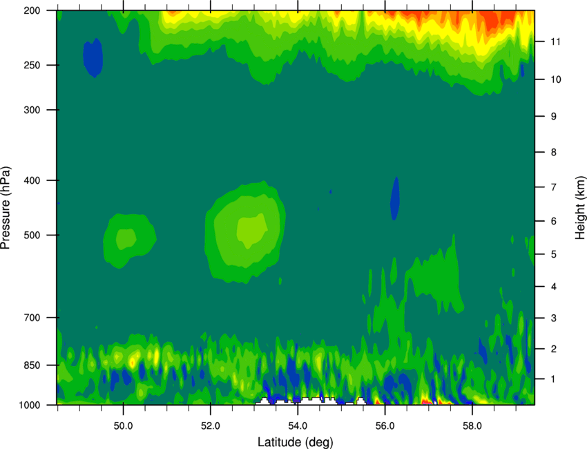Click small green contour center near 50 degrees
The image size is (587, 449).
[126, 238]
